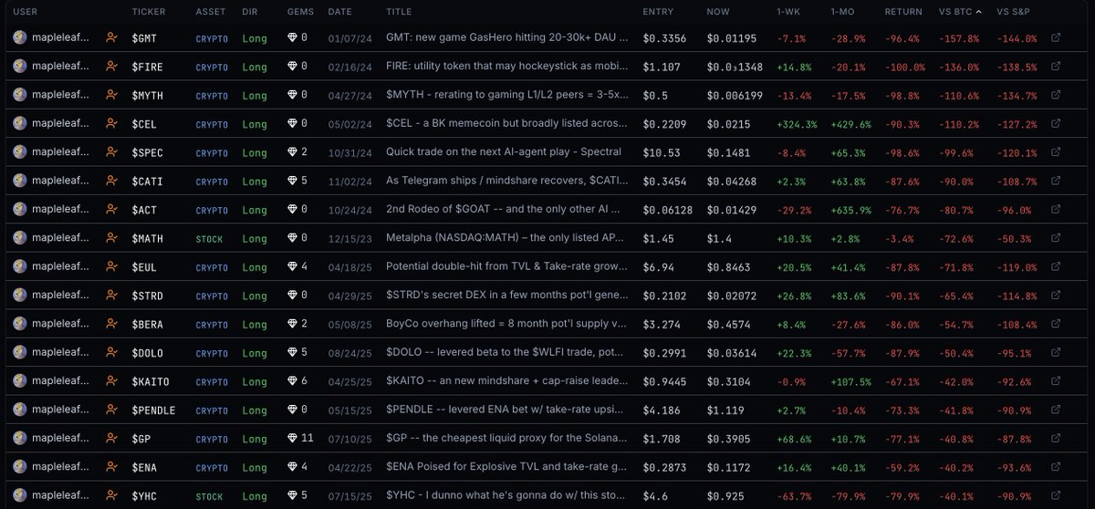Toggle the VS BTC sort arrow

coord(979,12)
